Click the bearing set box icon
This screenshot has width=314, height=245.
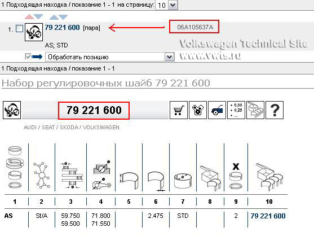(x=255, y=110)
